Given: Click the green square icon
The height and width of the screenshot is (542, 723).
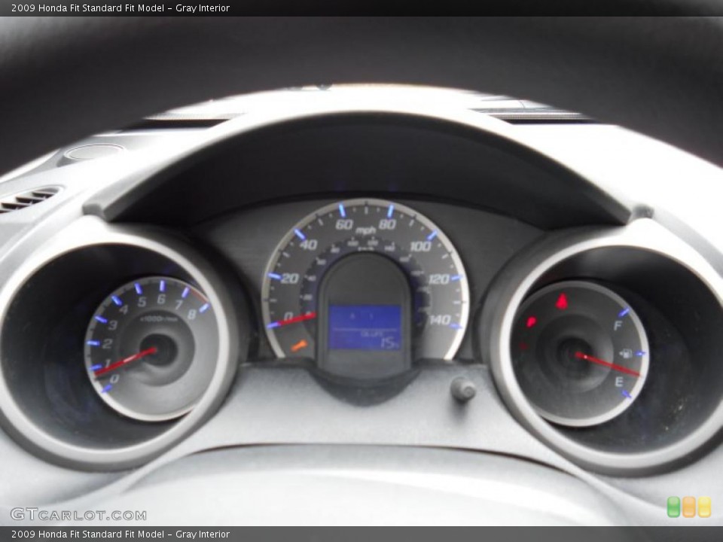Looking at the screenshot, I should pos(673,507).
